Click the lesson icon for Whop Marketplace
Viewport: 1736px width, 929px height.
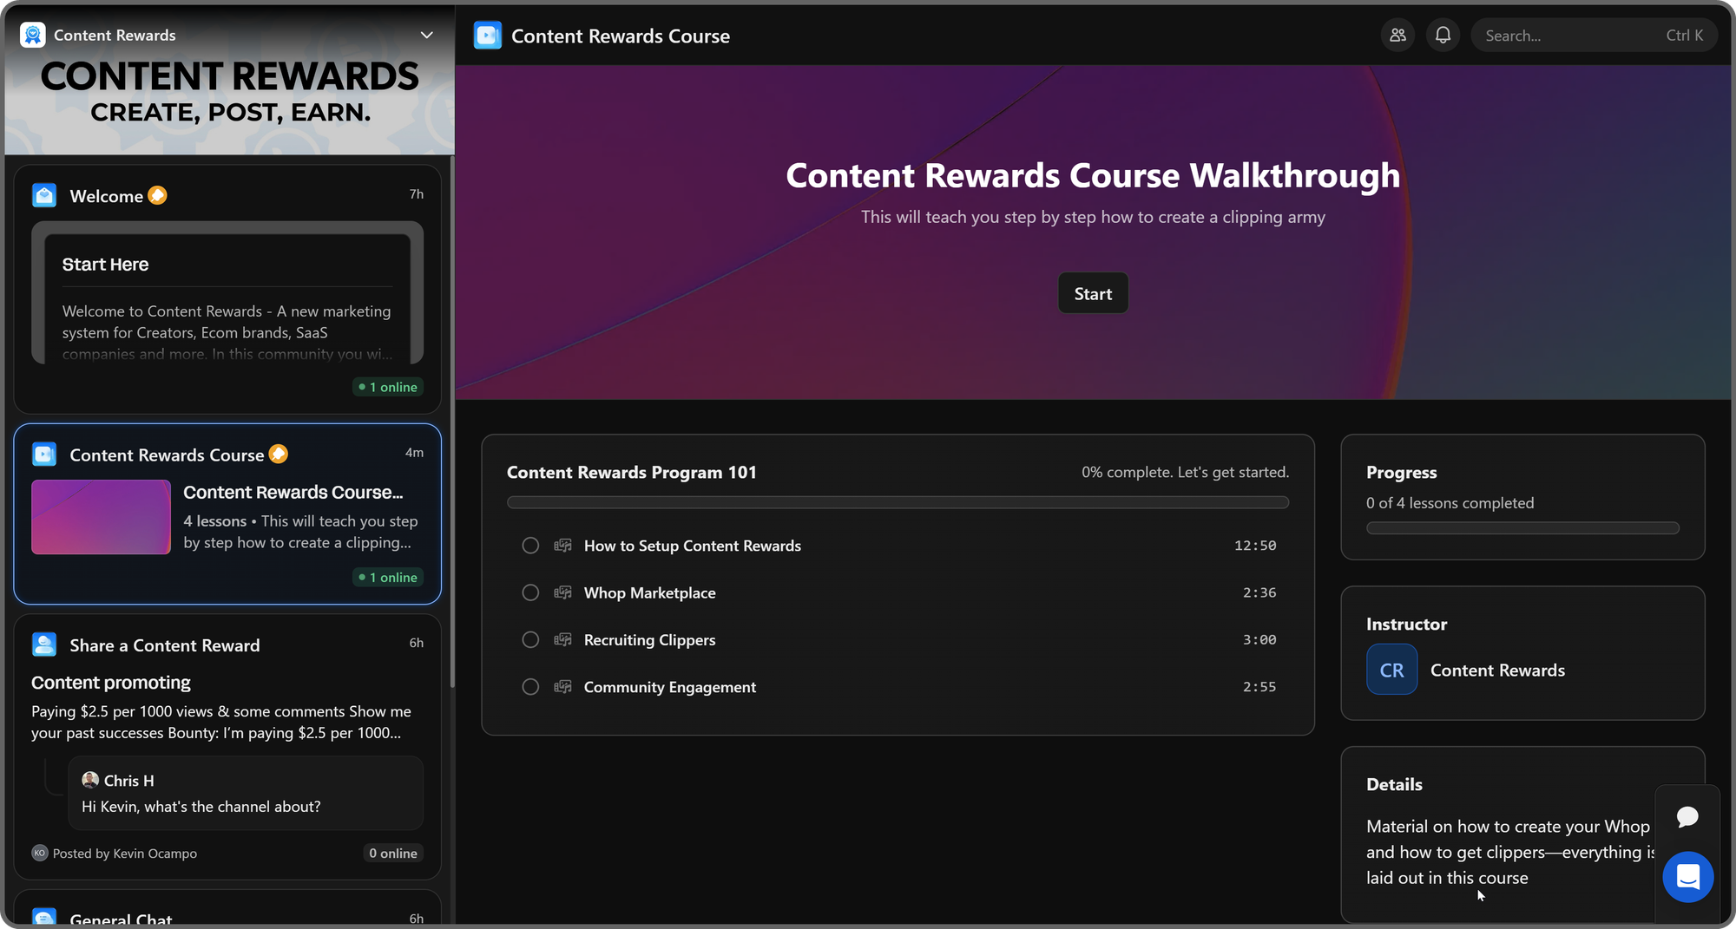click(x=562, y=592)
